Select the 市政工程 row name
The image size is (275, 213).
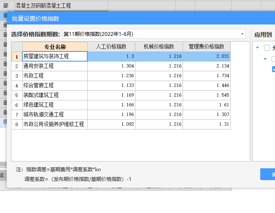click(x=55, y=76)
